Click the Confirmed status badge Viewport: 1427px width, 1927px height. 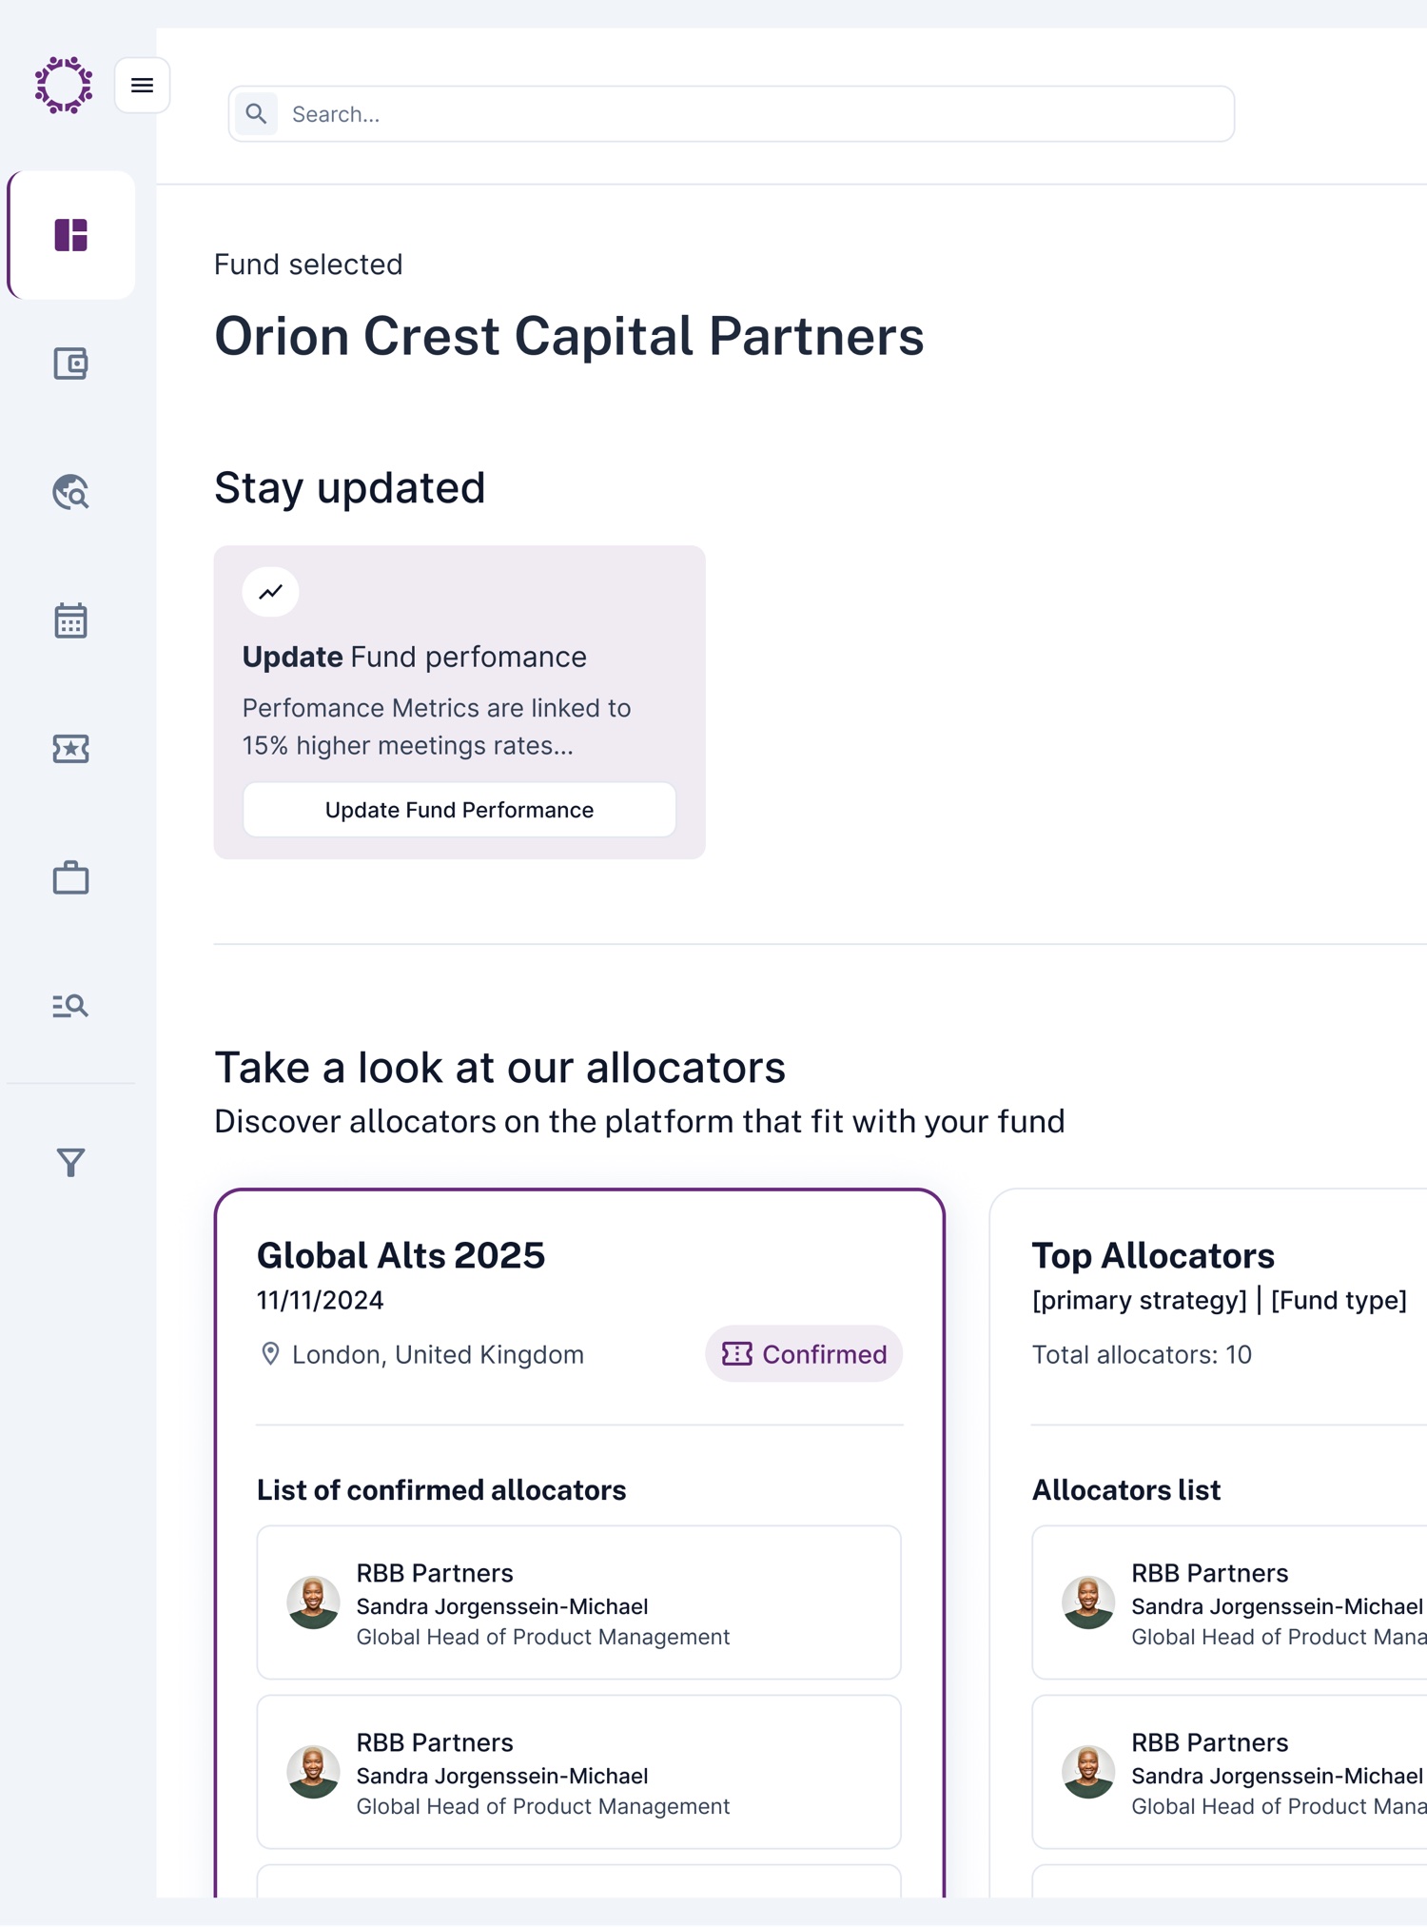pyautogui.click(x=804, y=1354)
